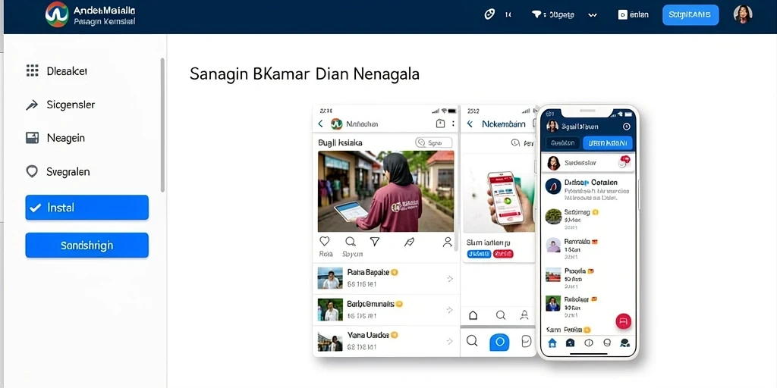The image size is (777, 388).
Task: Click the home icon in middle phone screen
Action: (473, 315)
